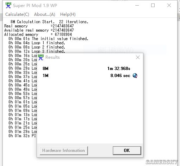Click the '0h 01m 29s' log line

click(22, 132)
